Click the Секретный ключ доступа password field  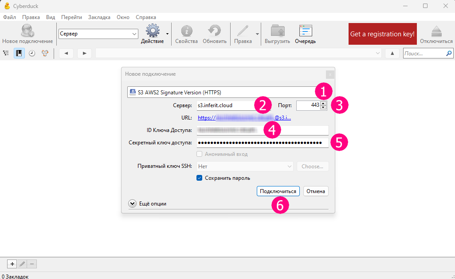(x=263, y=143)
